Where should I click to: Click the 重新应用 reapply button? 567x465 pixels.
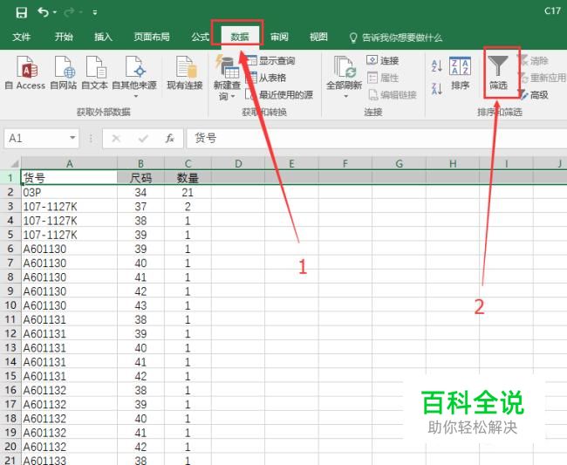(x=542, y=78)
